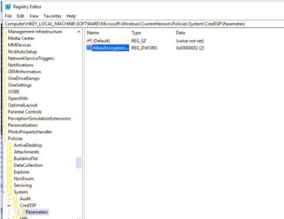The height and width of the screenshot is (219, 284).
Task: Collapse the System tree node chevron
Action: [x=3, y=192]
